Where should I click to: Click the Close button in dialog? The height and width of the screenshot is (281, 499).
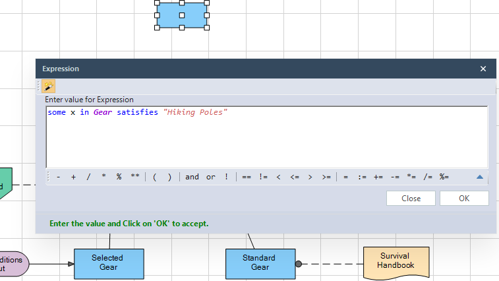tap(411, 198)
